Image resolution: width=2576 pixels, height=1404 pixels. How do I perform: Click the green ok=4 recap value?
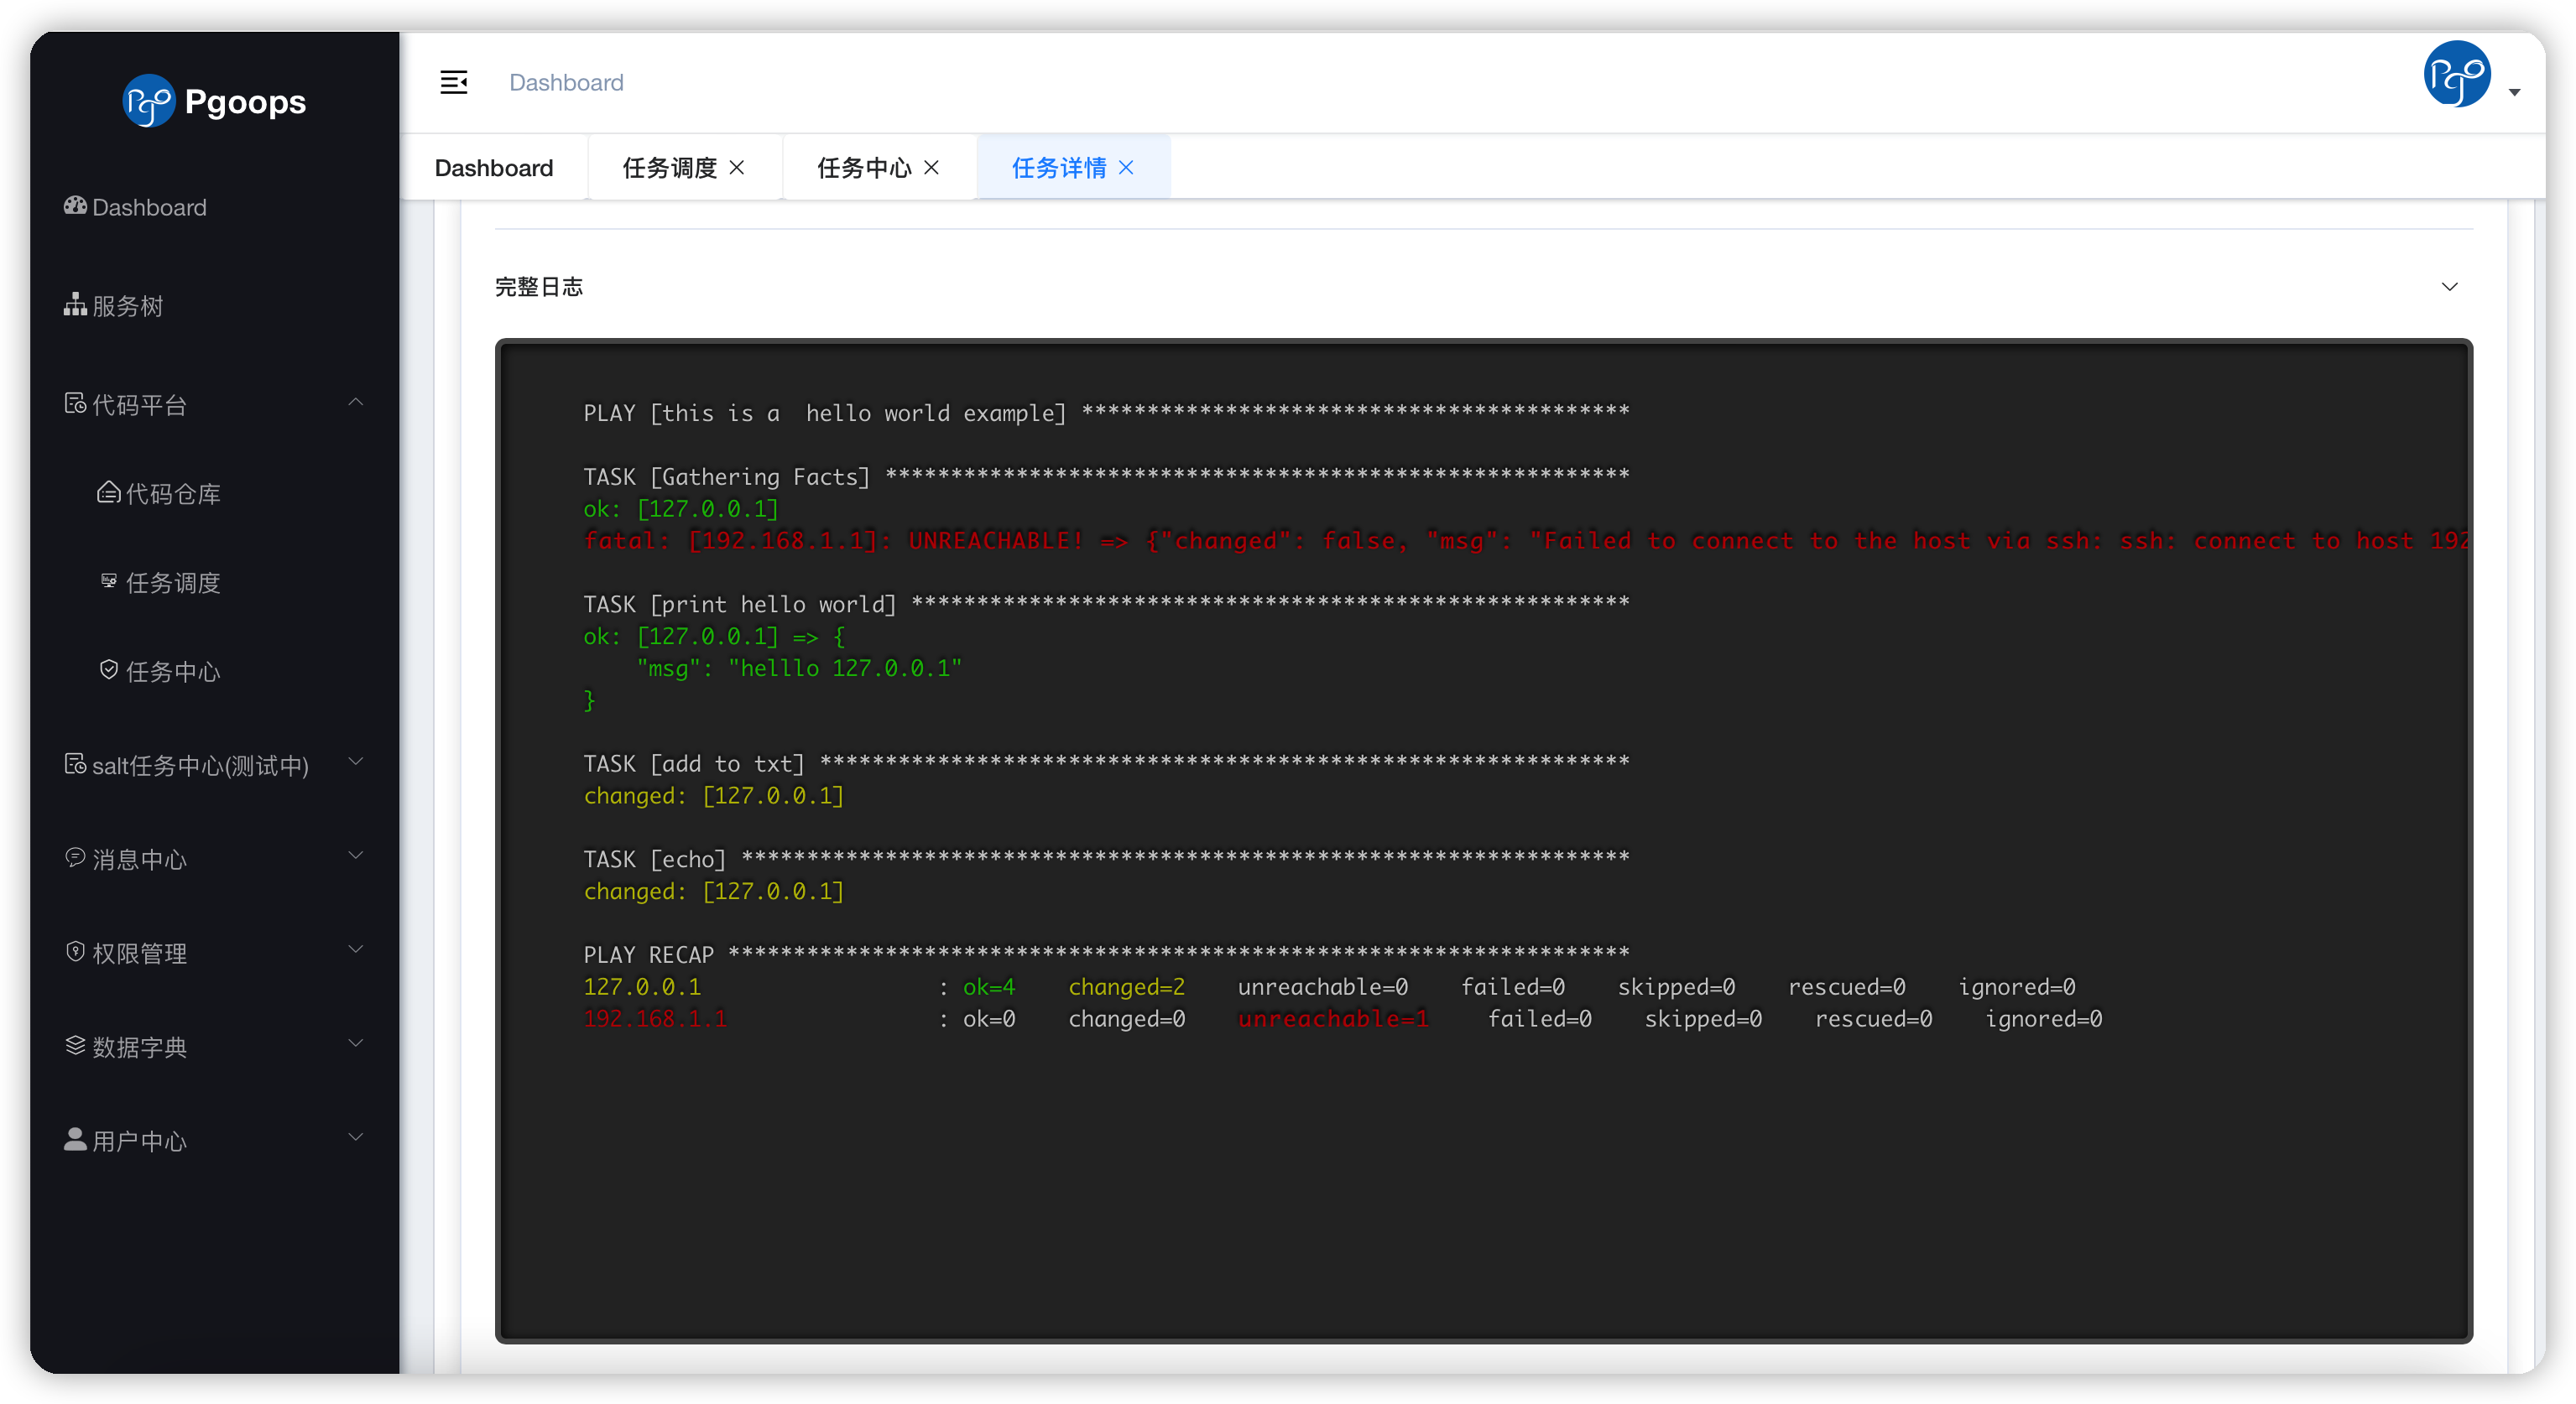pyautogui.click(x=989, y=986)
